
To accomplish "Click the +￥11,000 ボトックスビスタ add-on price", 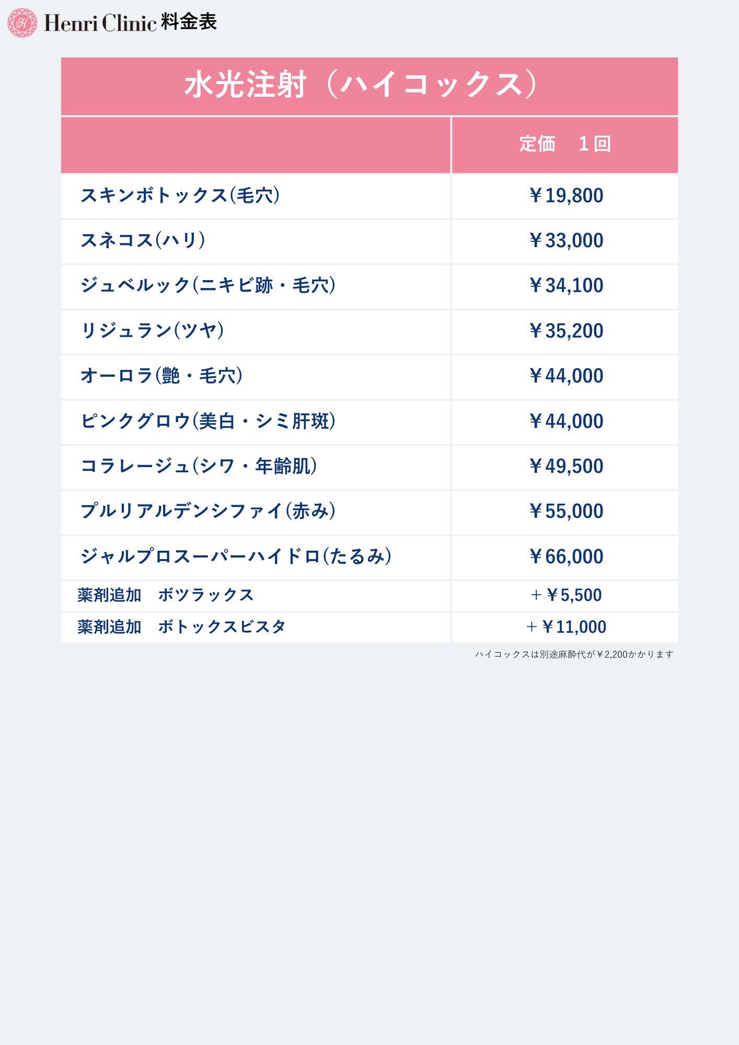I will (566, 627).
